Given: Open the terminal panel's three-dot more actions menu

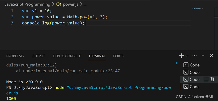Looking at the screenshot, I should (x=194, y=56).
